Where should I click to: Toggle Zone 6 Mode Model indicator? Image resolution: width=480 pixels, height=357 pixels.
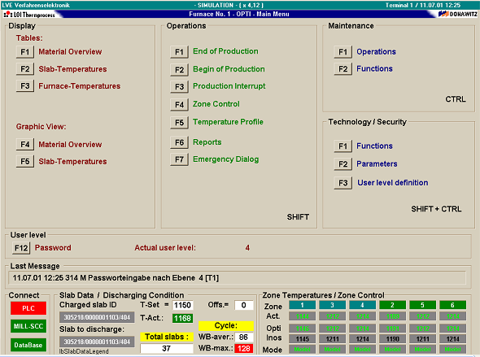point(453,349)
